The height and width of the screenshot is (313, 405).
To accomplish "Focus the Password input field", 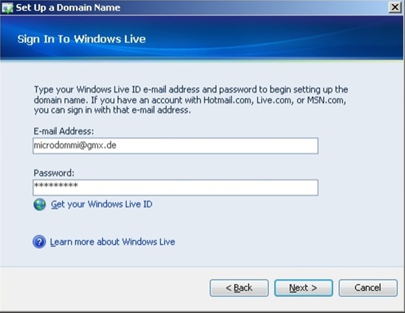I will [x=176, y=188].
